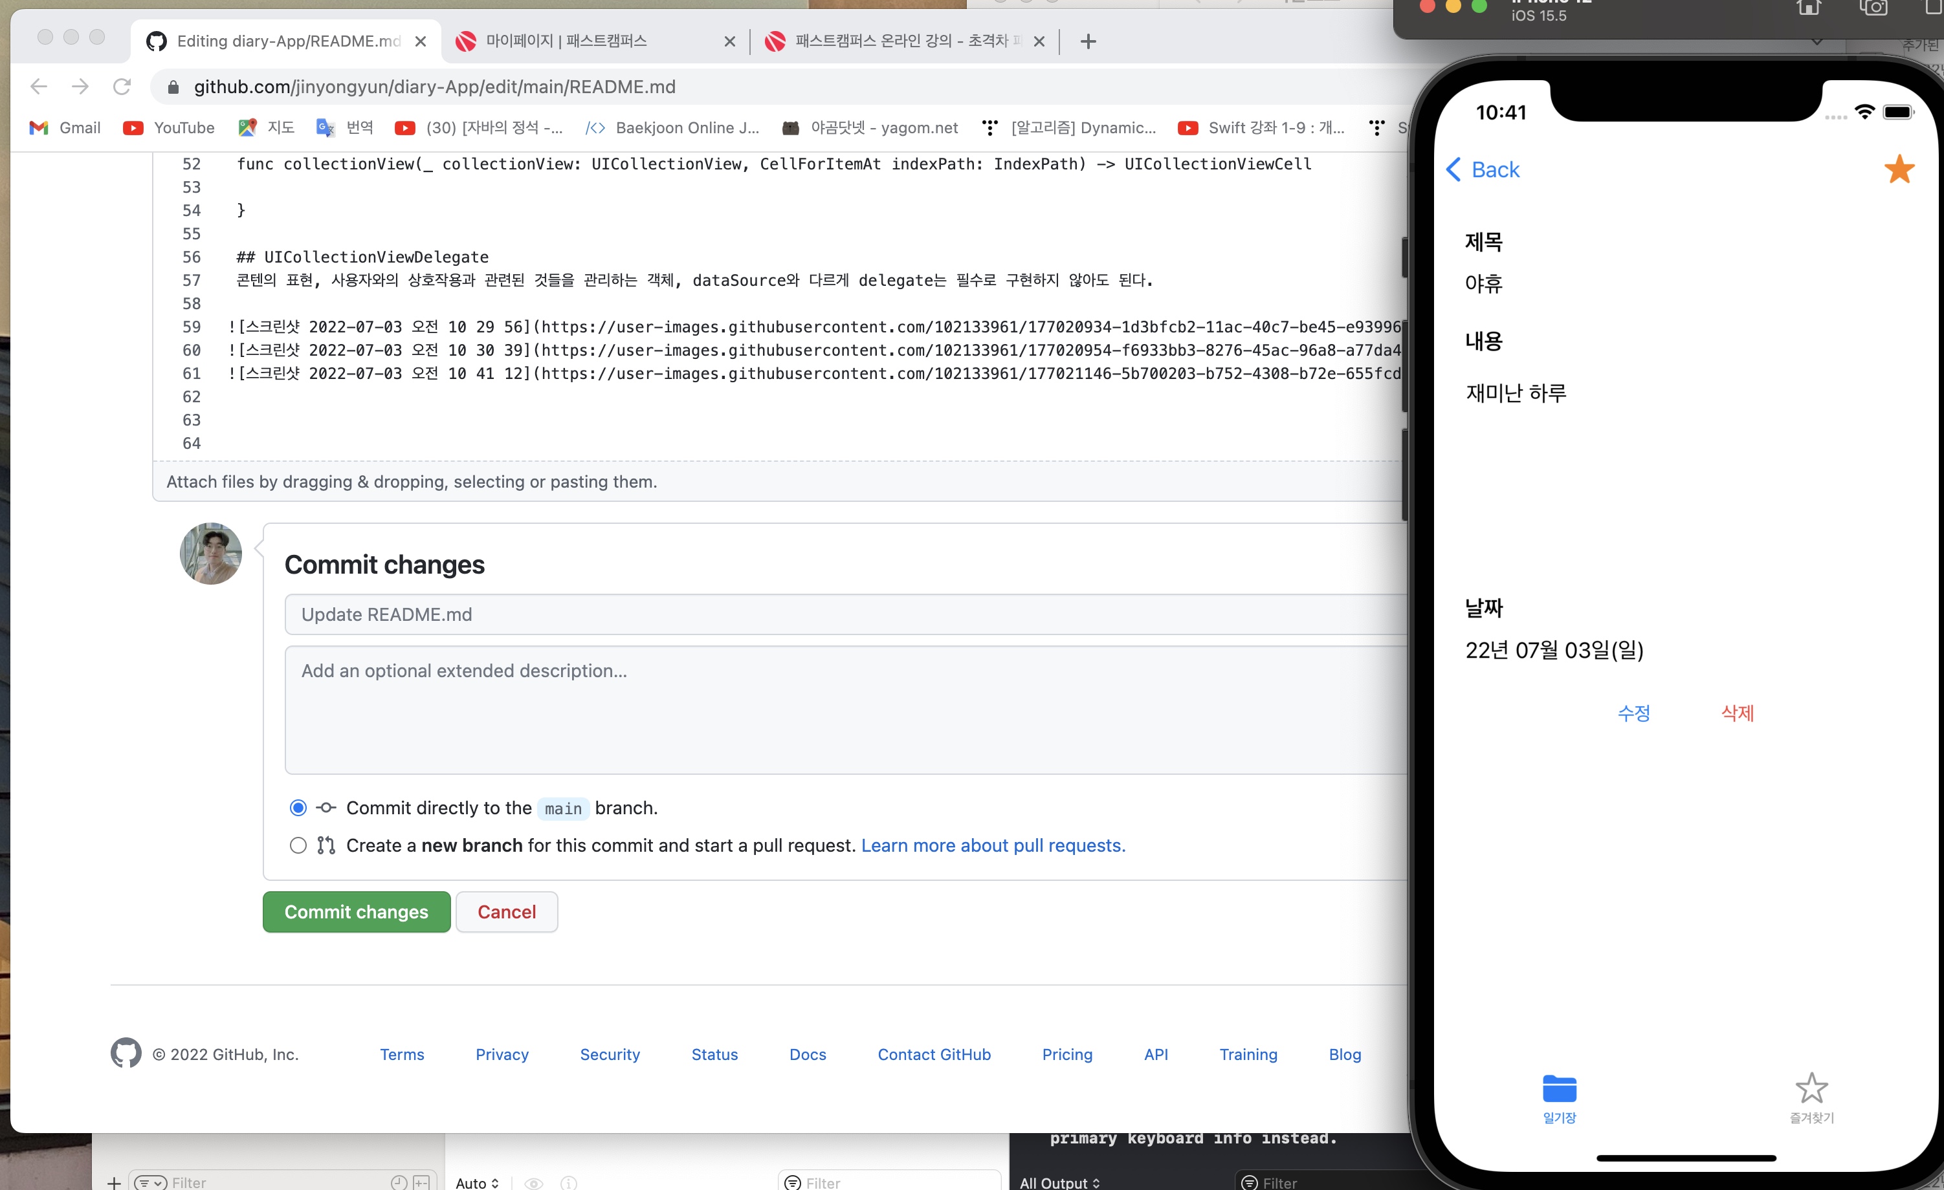1944x1190 pixels.
Task: Open the 번역 translate bookmark
Action: click(345, 128)
